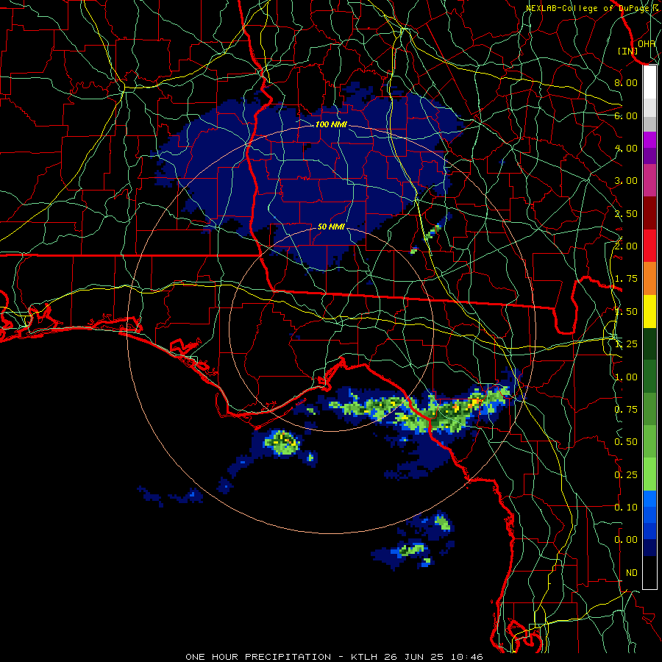This screenshot has width=662, height=662.
Task: Click the dark red legend swatch
Action: tap(649, 213)
